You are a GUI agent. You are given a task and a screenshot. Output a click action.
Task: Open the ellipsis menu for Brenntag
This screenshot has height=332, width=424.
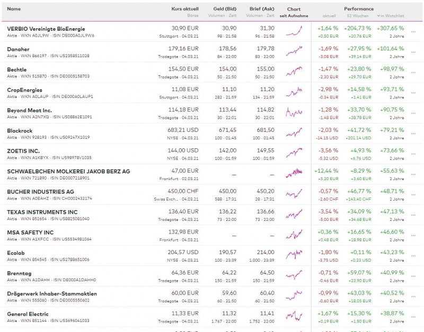413,276
